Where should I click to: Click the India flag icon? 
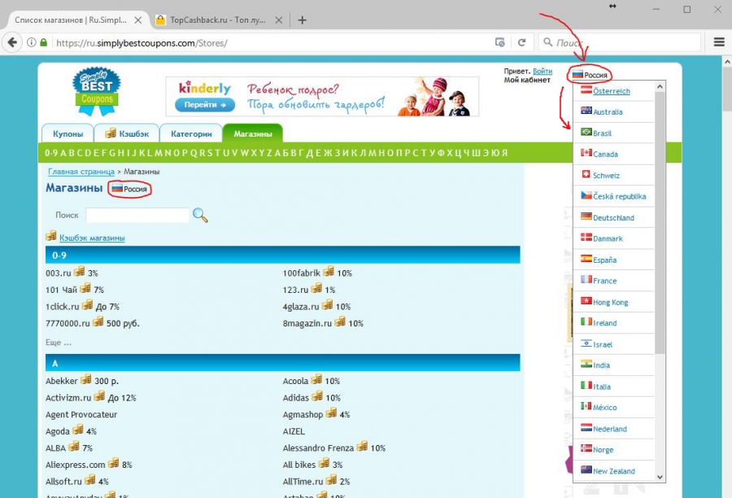586,364
